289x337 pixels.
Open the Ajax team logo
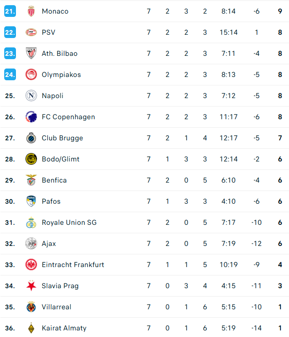(31, 244)
